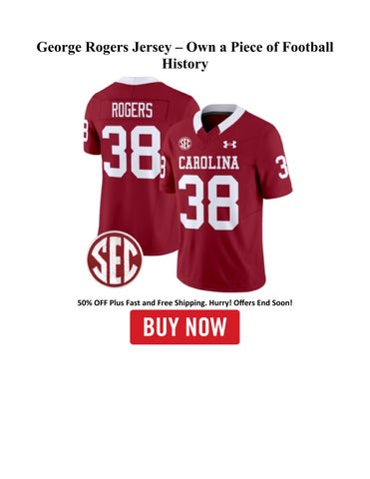Click the sleeve number on back jersey's left sleeve
Screen dimensions: 370x479
pos(85,132)
